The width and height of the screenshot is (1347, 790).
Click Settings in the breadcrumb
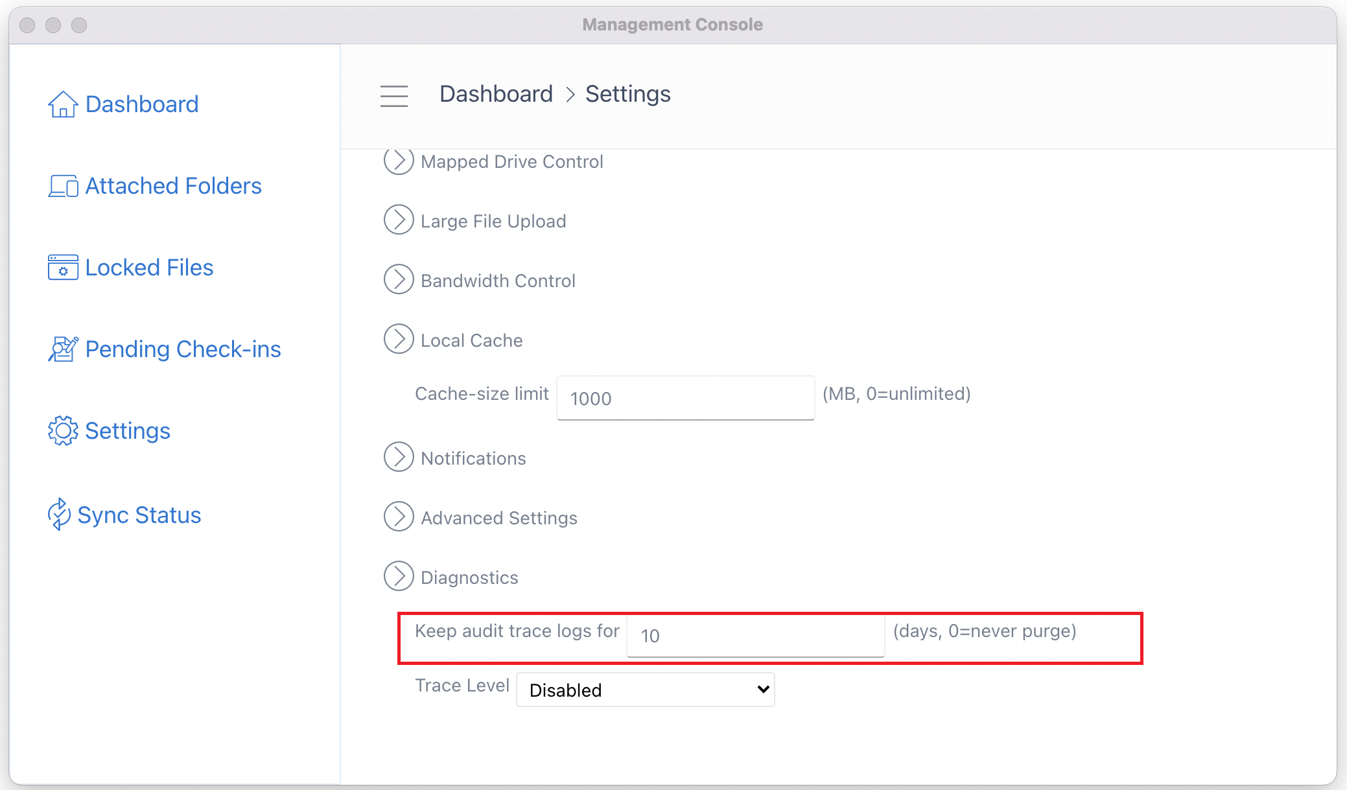coord(628,94)
